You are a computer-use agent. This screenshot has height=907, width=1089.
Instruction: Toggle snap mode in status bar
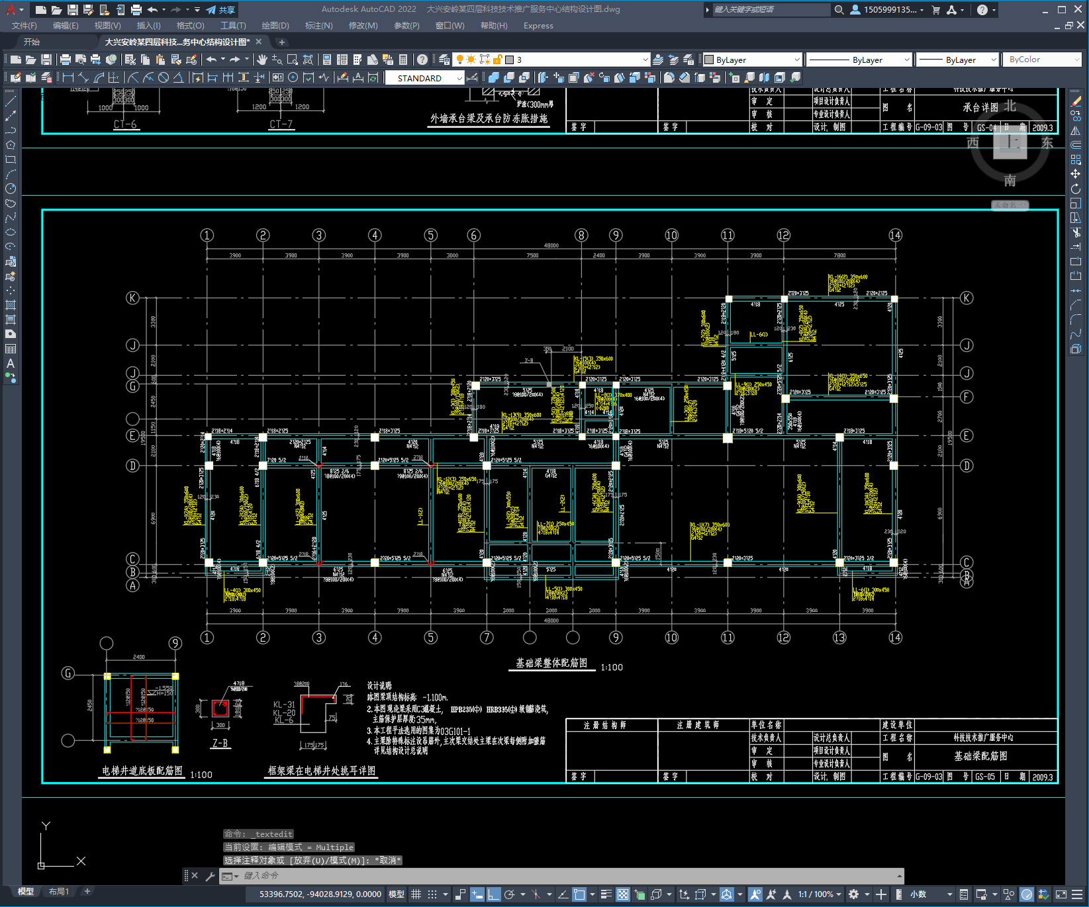(x=432, y=894)
